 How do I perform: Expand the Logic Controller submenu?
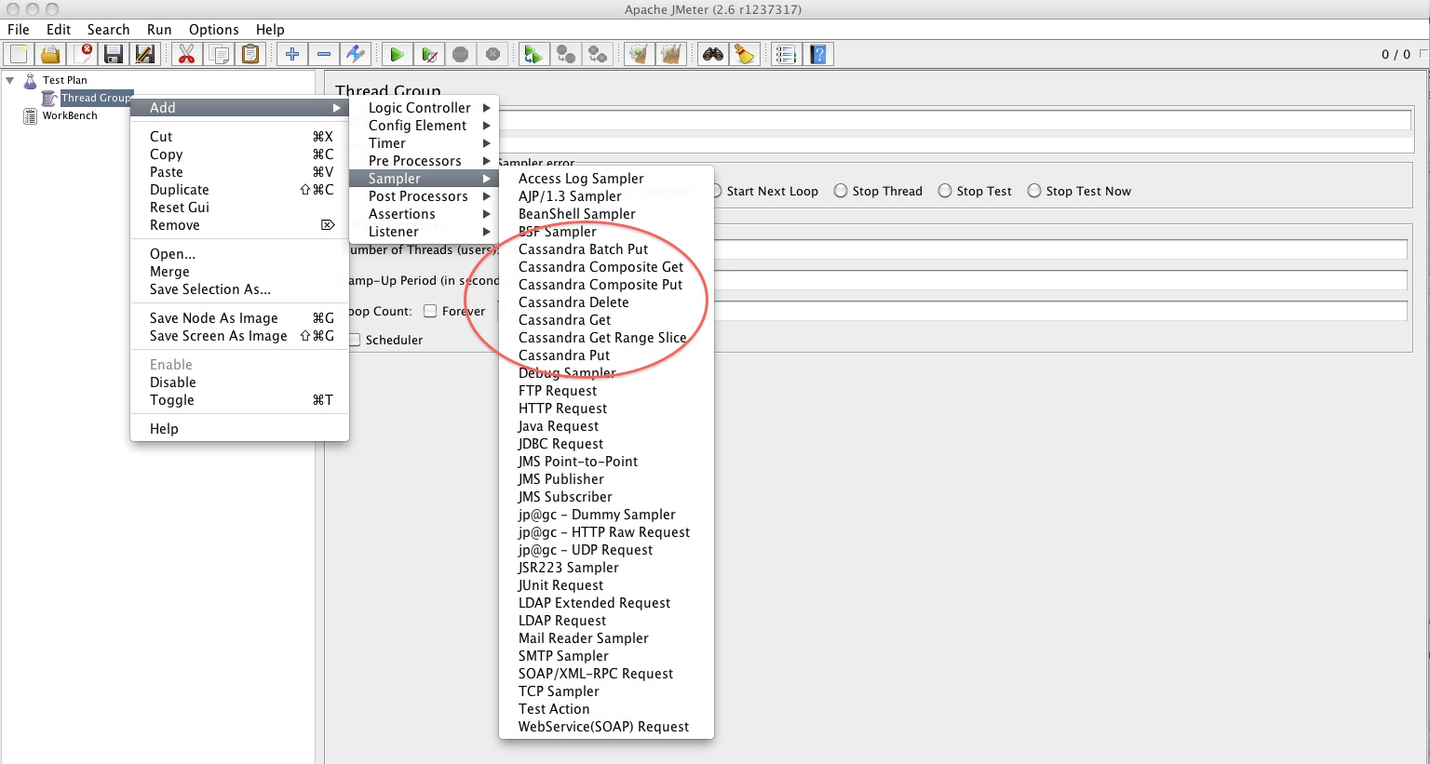424,108
